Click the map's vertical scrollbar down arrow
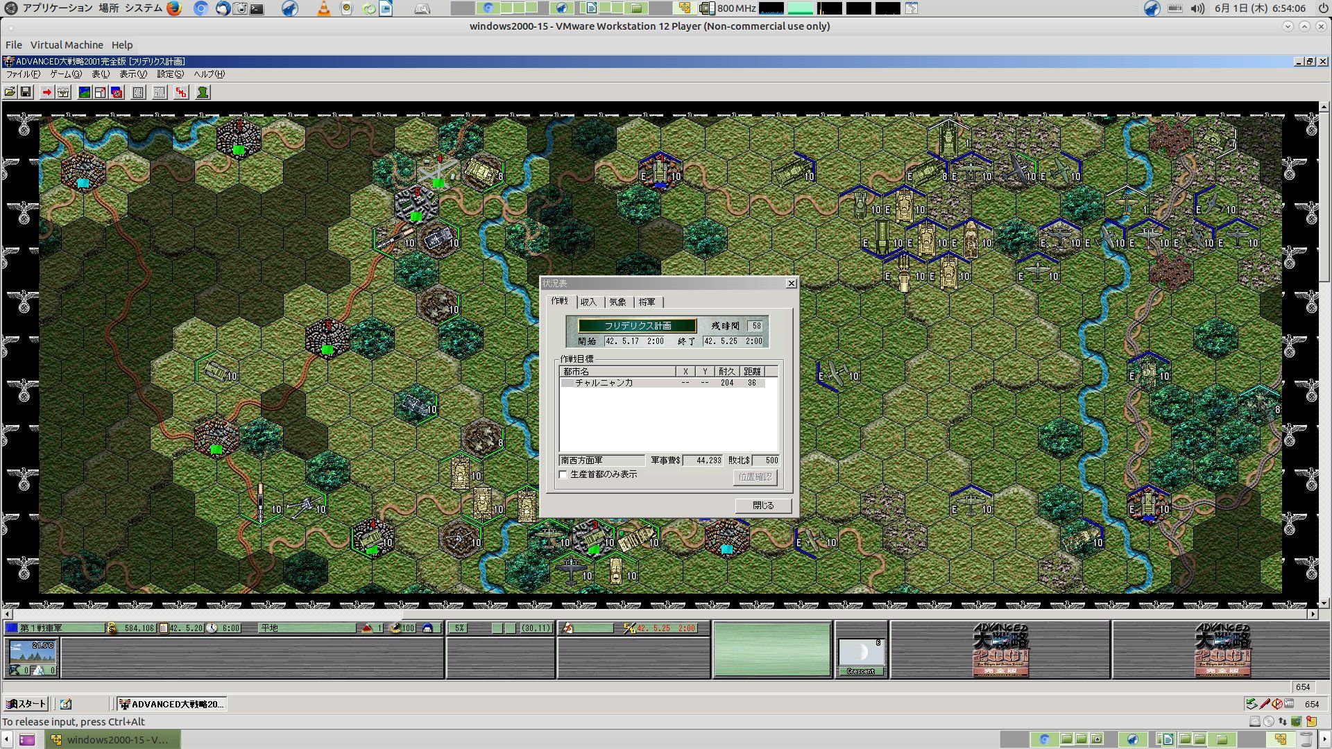 pyautogui.click(x=1324, y=603)
